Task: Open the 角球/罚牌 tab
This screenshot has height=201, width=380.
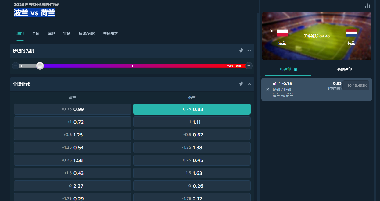Action: (x=87, y=33)
